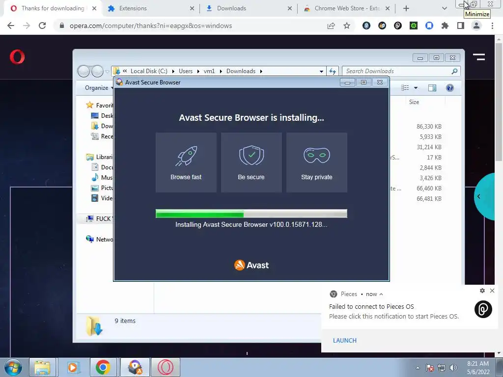
Task: Click the Pieces extension icon in toolbar
Action: (x=398, y=26)
